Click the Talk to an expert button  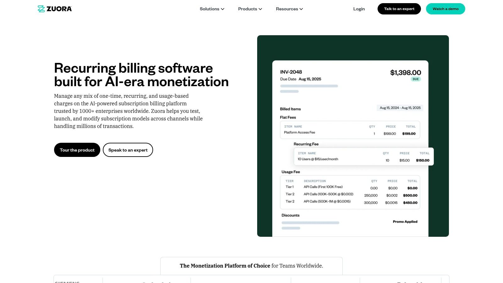pos(399,9)
